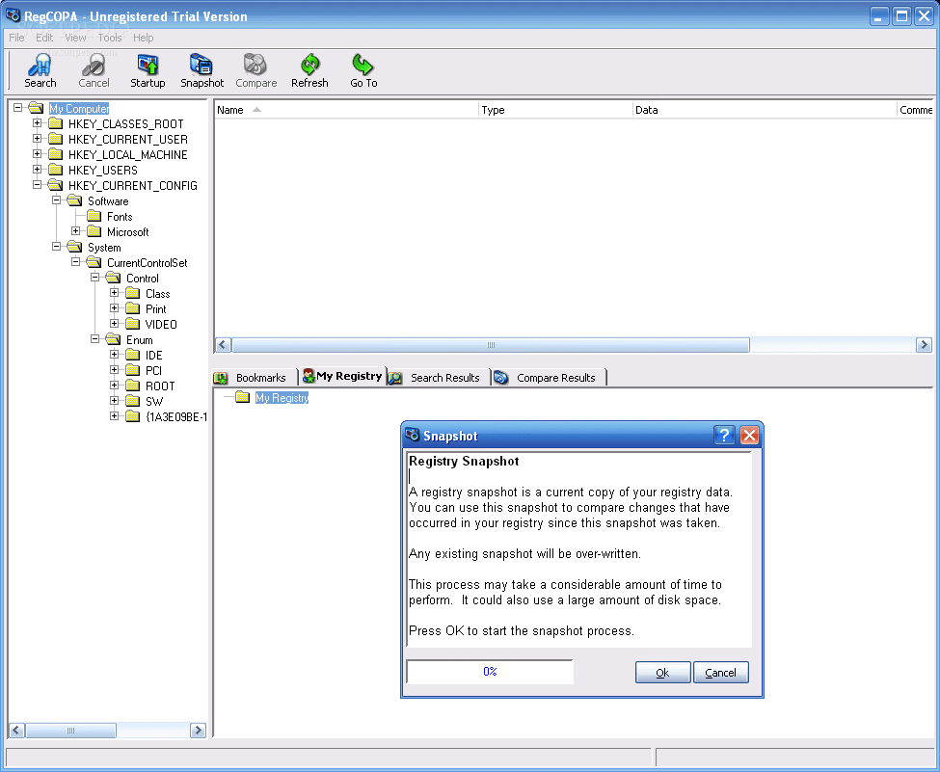Switch to the Search Results tab

(x=439, y=378)
